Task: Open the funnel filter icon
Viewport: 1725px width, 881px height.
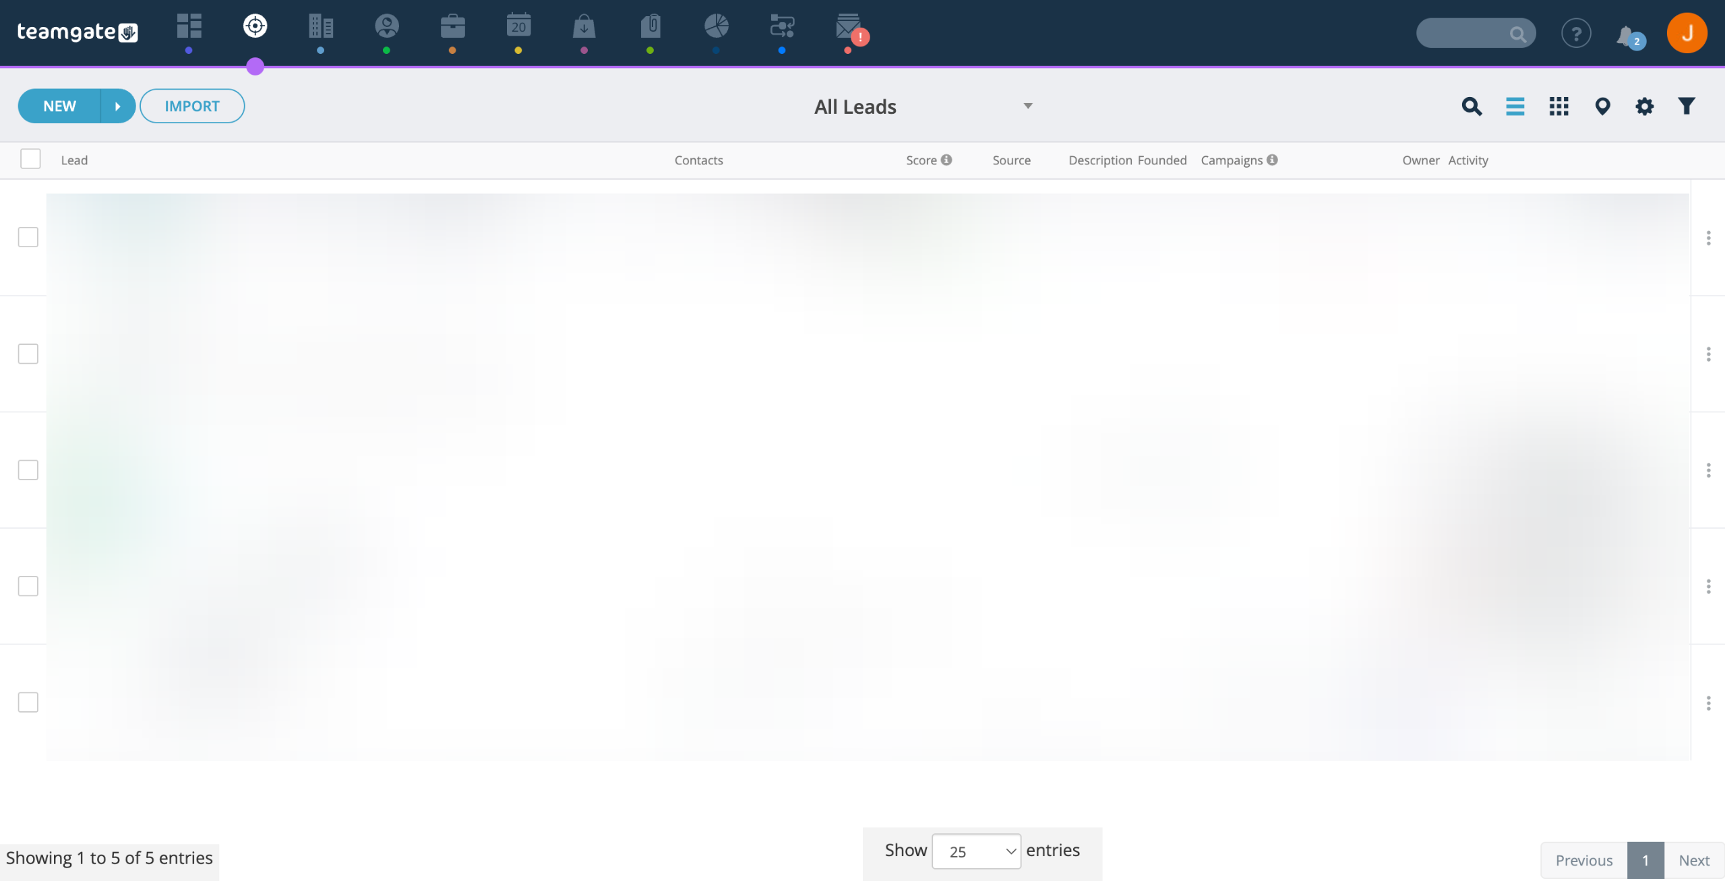Action: [1686, 106]
